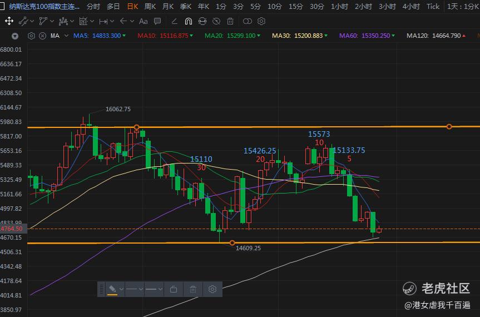Viewport: 480px width, 317px height.
Task: Expand the arrow tool options
Action: point(132,21)
